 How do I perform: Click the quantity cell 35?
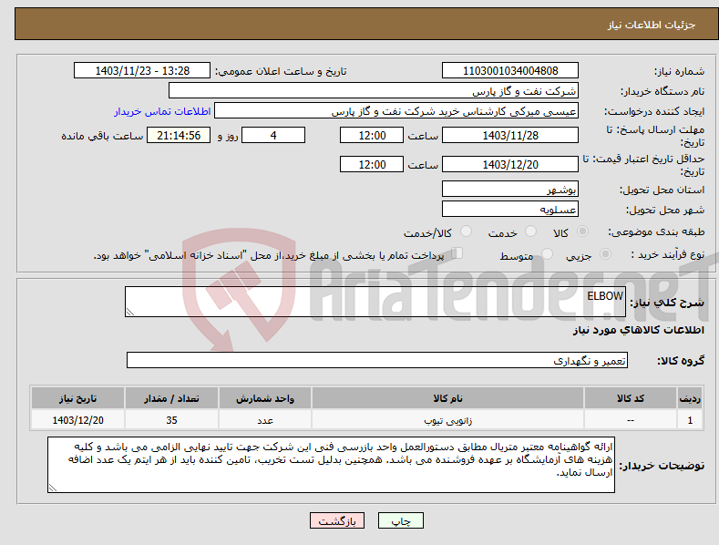(x=171, y=420)
